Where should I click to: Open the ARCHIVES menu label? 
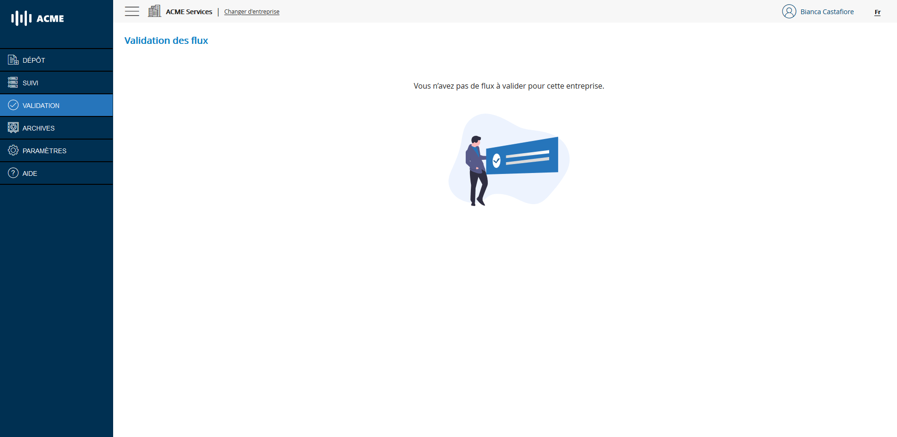[x=39, y=128]
